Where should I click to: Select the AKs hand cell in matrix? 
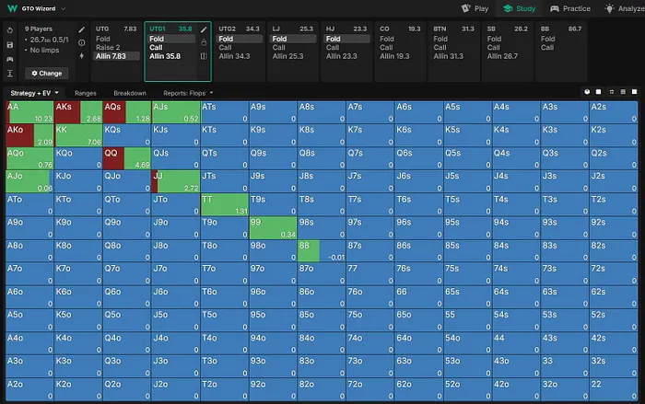[77, 112]
